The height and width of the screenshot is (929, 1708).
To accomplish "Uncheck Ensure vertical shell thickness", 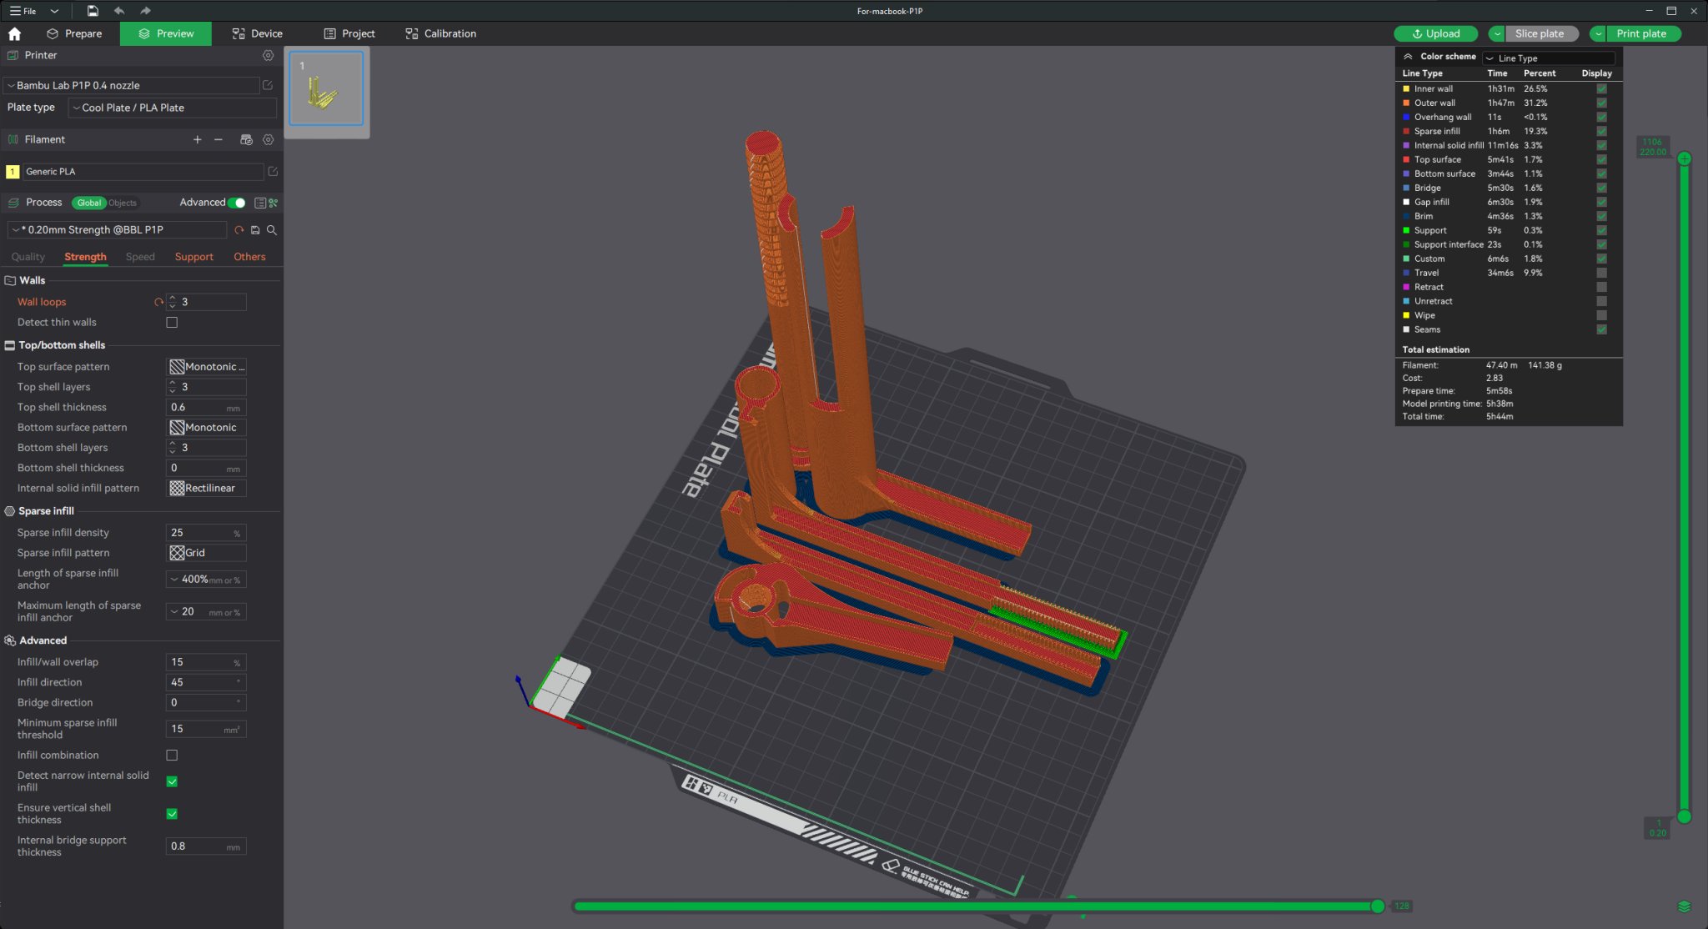I will (x=172, y=814).
